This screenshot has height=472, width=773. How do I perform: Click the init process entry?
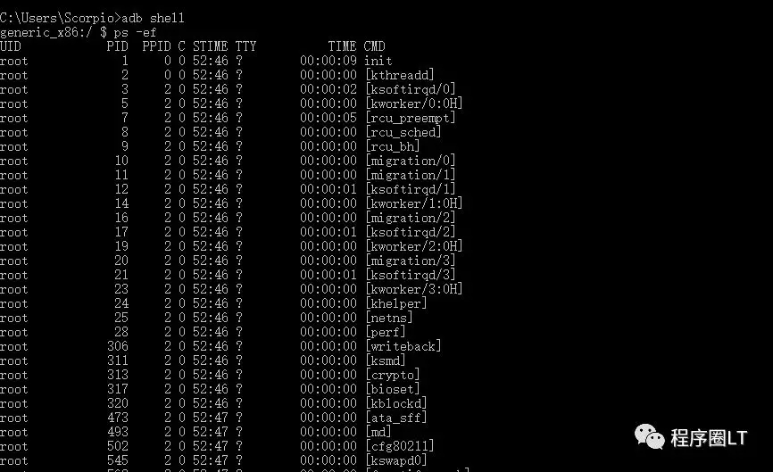[x=378, y=61]
